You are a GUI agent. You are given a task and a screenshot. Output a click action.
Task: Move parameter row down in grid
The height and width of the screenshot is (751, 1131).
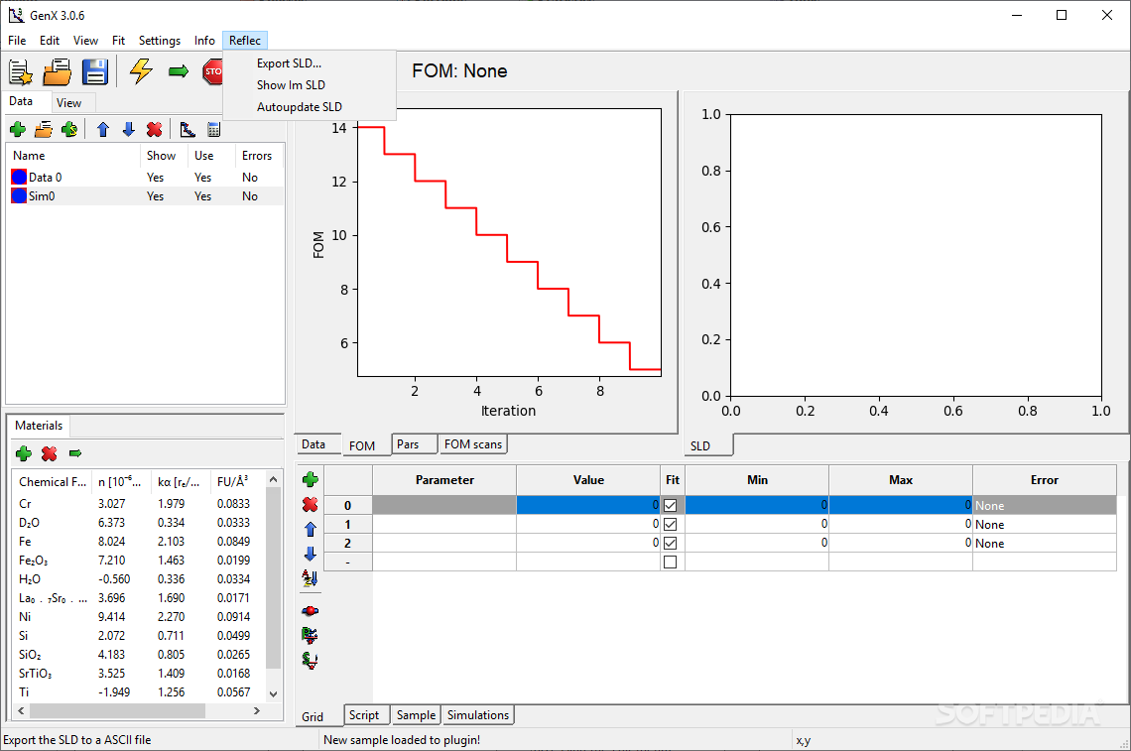pos(311,554)
